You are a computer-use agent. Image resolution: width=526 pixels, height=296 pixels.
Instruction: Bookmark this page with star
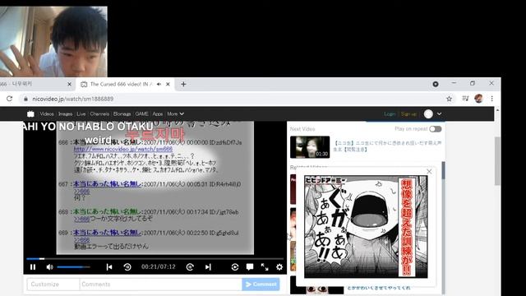pos(450,99)
